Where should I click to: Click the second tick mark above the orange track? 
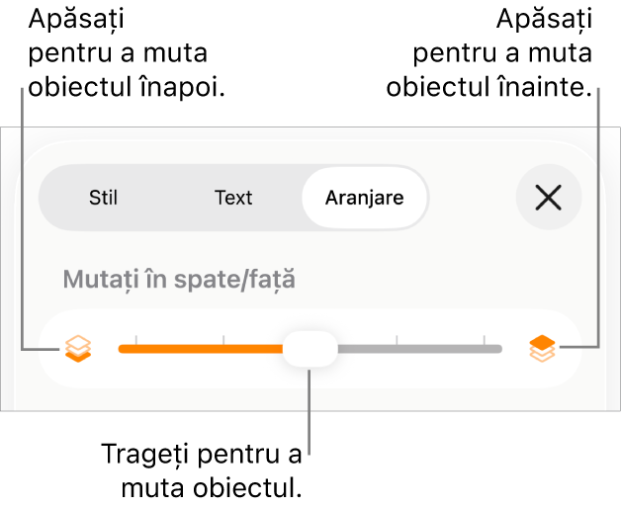223,339
